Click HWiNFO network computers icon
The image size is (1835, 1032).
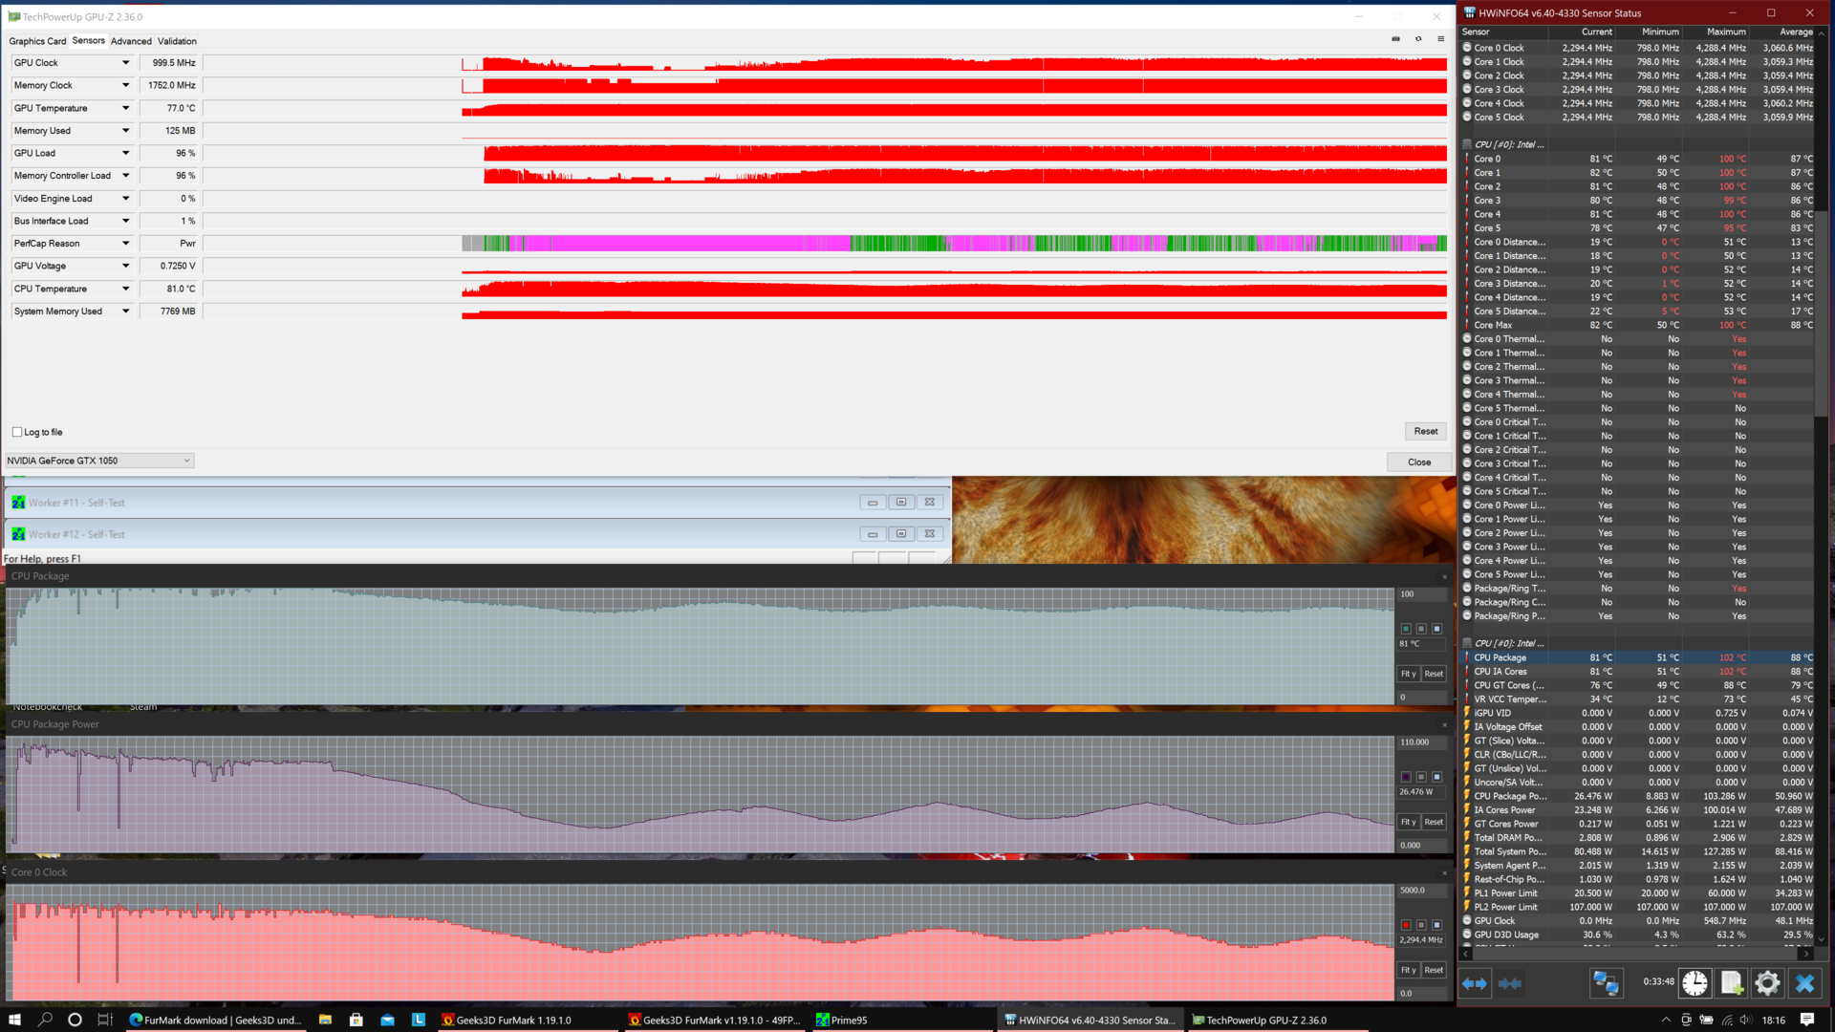(x=1606, y=982)
